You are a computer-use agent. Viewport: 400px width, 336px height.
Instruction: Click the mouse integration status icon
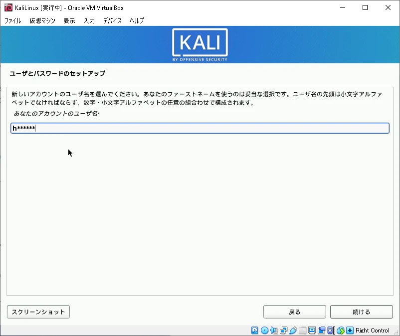(x=341, y=331)
